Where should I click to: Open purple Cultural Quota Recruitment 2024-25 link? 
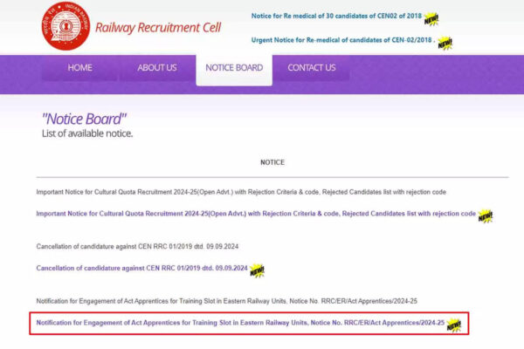tap(255, 214)
